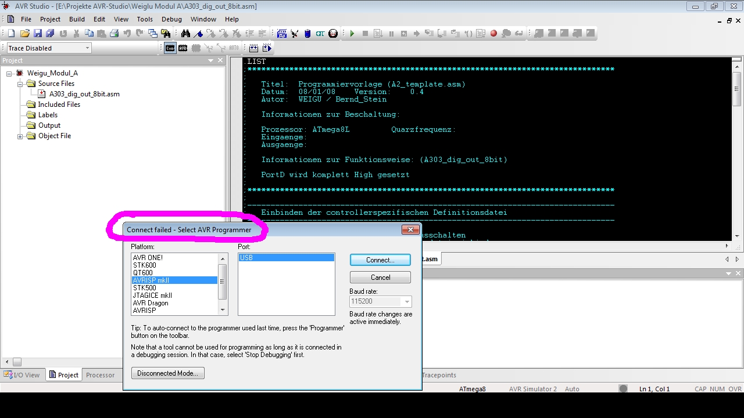This screenshot has height=418, width=744.
Task: Click the Platform list vertical scrollbar
Action: 222,284
